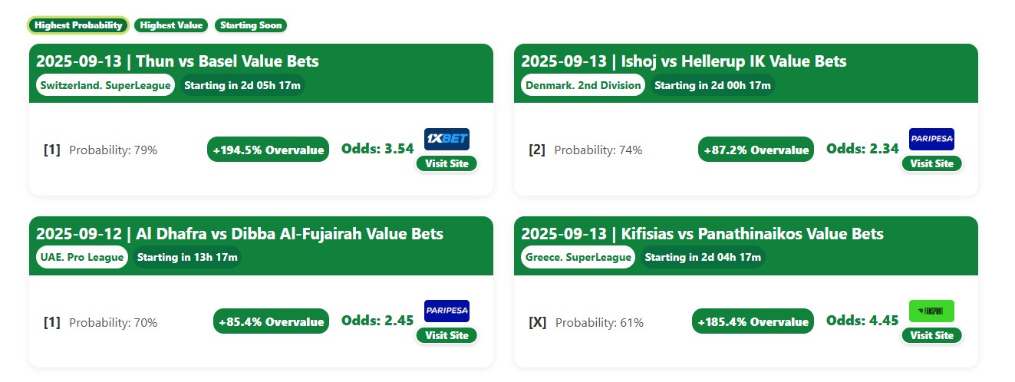1015x382 pixels.
Task: Click the 1XBET logo in Thun vs Basel card
Action: click(447, 139)
